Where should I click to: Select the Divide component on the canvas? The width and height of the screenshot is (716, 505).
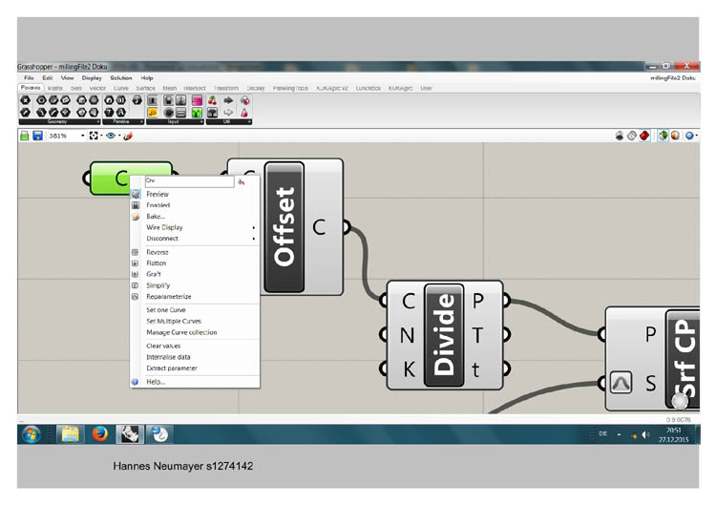pyautogui.click(x=444, y=335)
